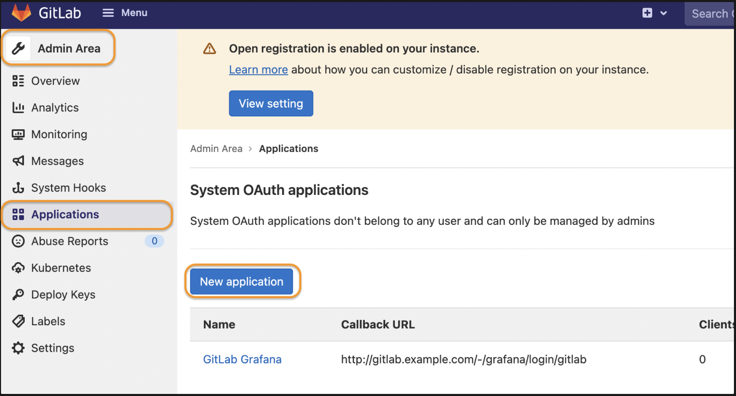
Task: Click the Messages megaphone icon
Action: click(18, 161)
